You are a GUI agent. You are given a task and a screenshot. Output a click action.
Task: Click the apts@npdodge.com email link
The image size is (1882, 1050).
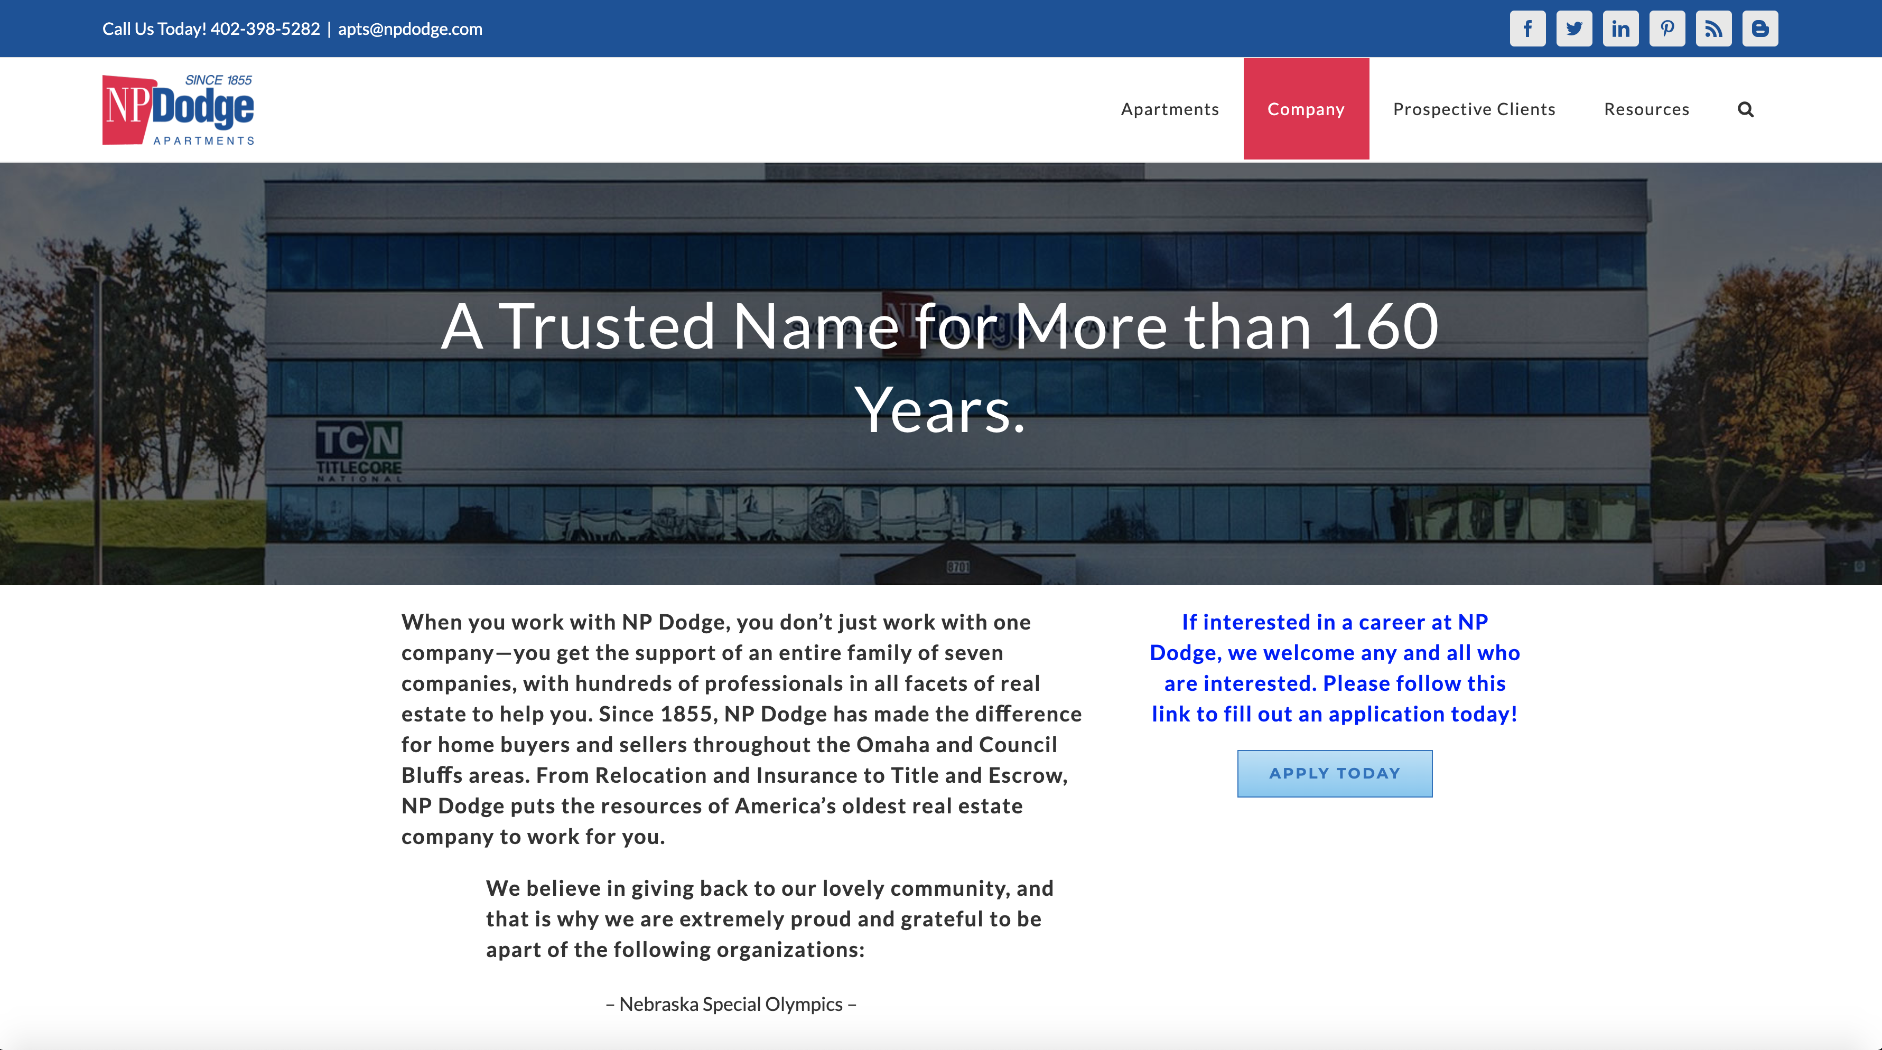pos(410,29)
